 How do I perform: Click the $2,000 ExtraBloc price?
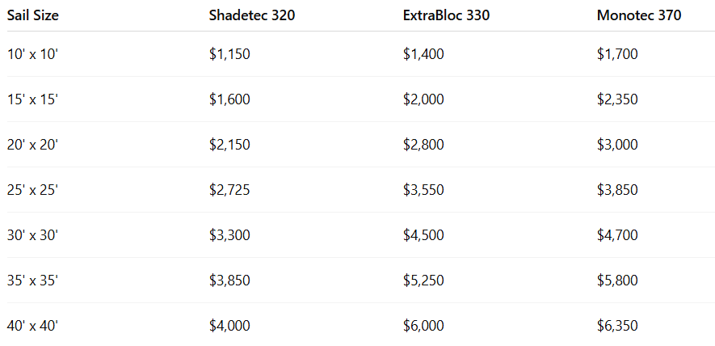(x=423, y=99)
